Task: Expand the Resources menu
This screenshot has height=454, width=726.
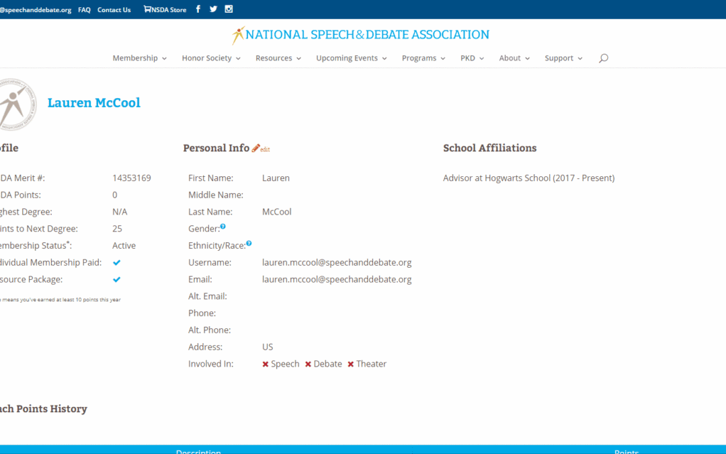Action: click(278, 59)
